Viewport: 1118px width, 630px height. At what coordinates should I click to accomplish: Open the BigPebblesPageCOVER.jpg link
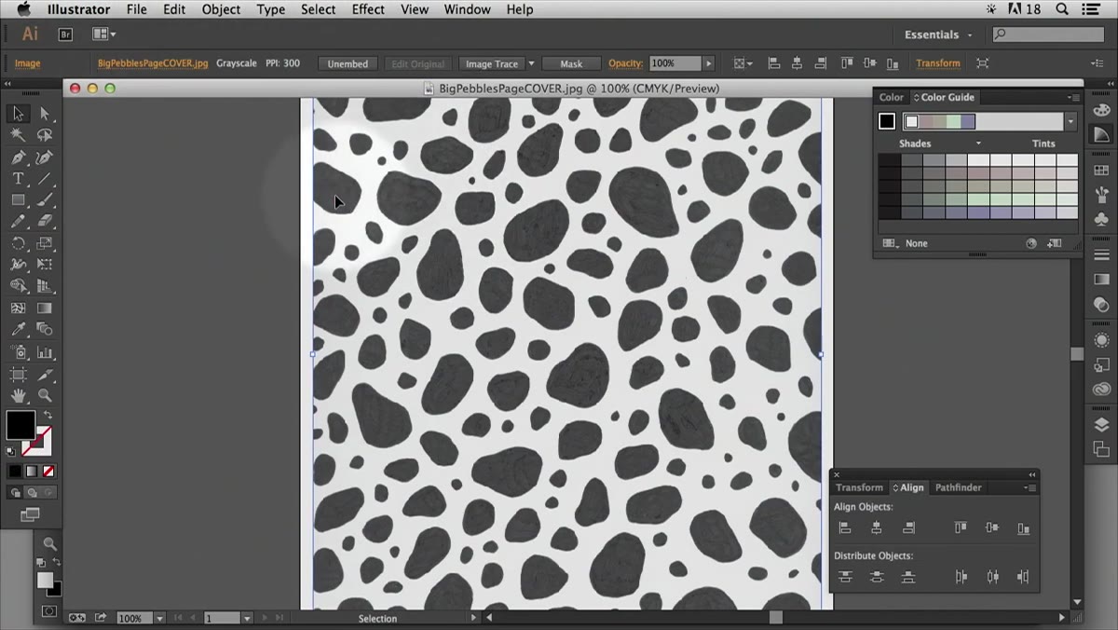(153, 63)
